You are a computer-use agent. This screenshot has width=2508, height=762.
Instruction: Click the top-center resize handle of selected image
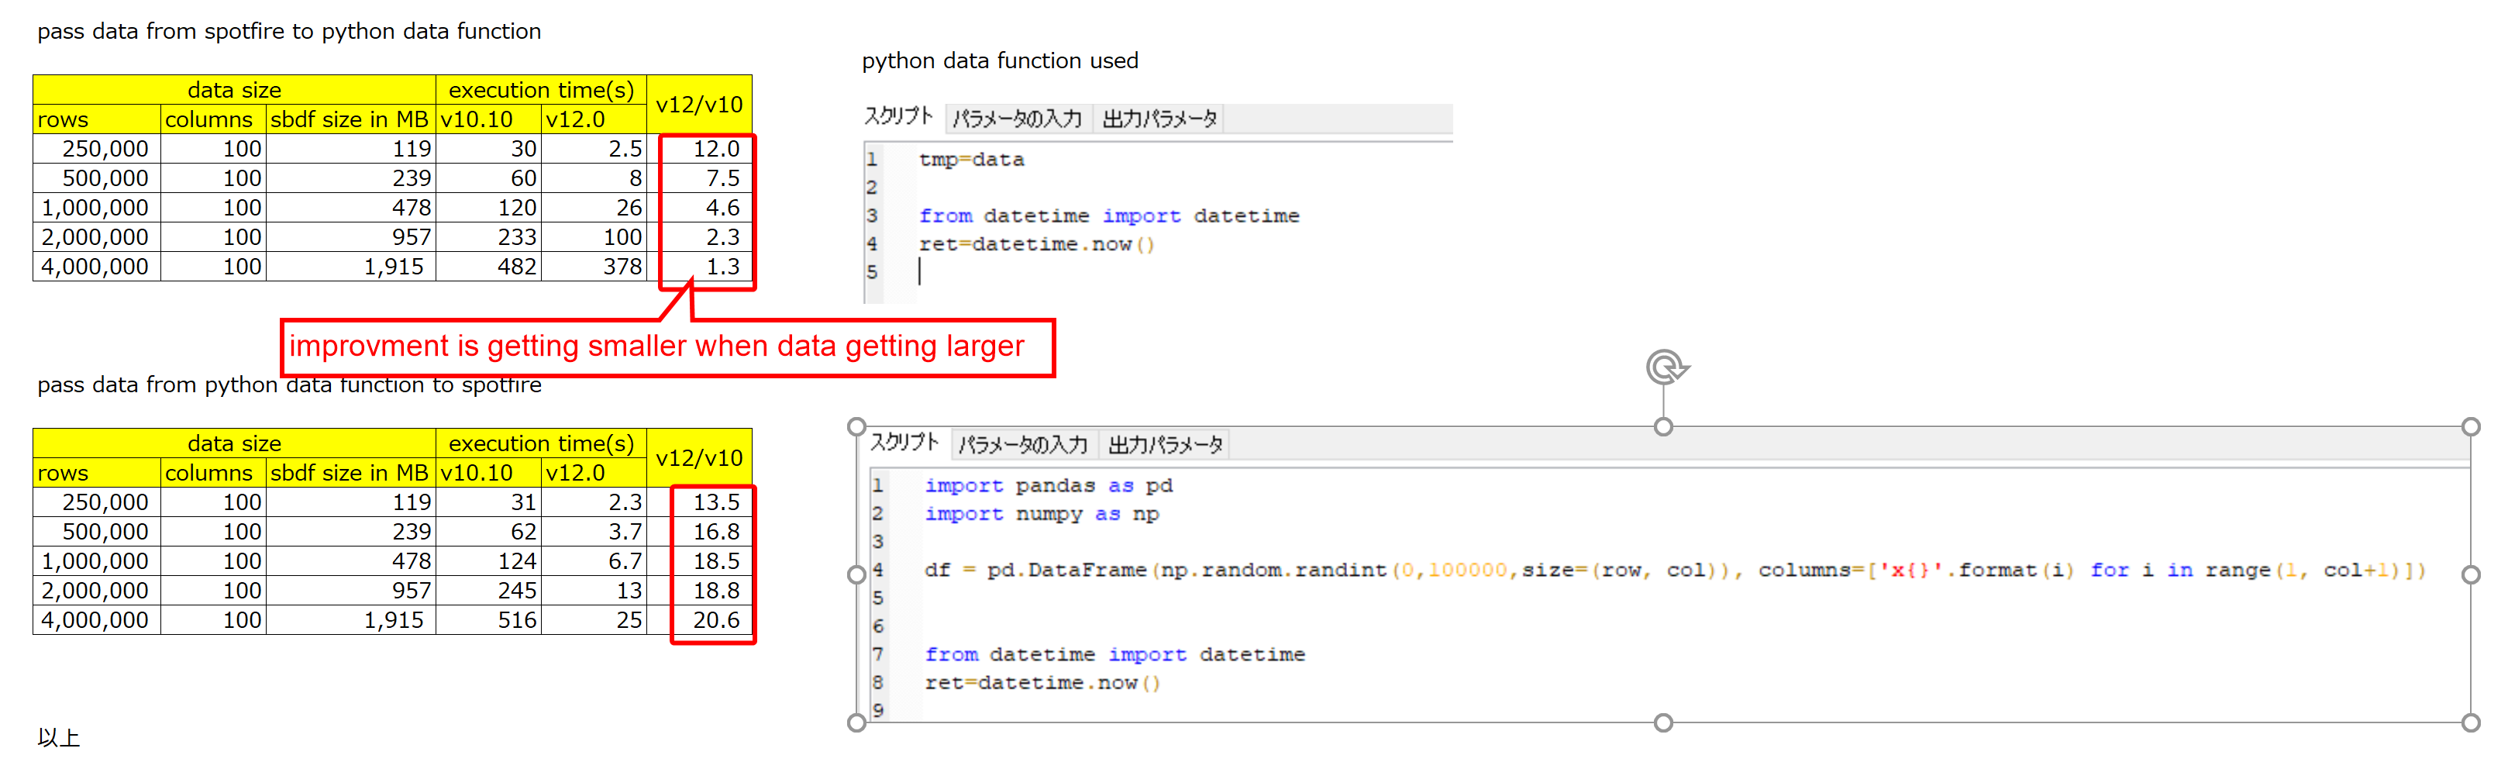click(x=1663, y=426)
